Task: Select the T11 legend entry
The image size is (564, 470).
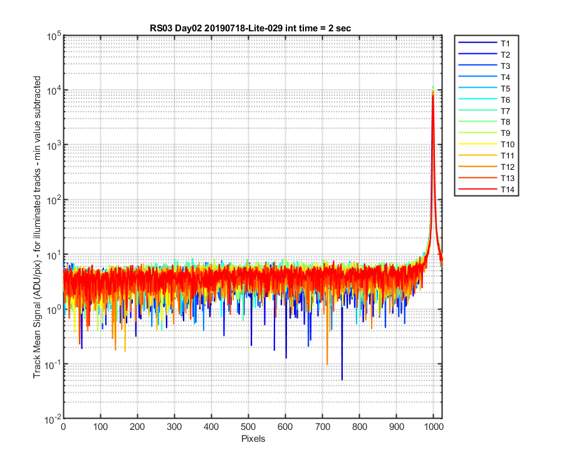Action: (x=486, y=155)
